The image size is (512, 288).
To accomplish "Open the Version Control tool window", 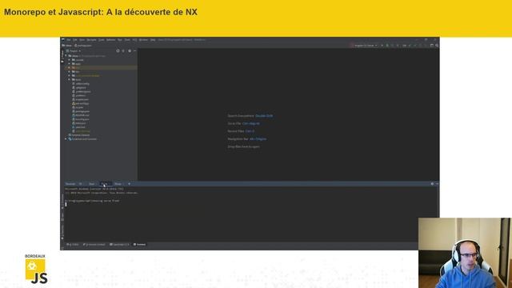I will [94, 244].
